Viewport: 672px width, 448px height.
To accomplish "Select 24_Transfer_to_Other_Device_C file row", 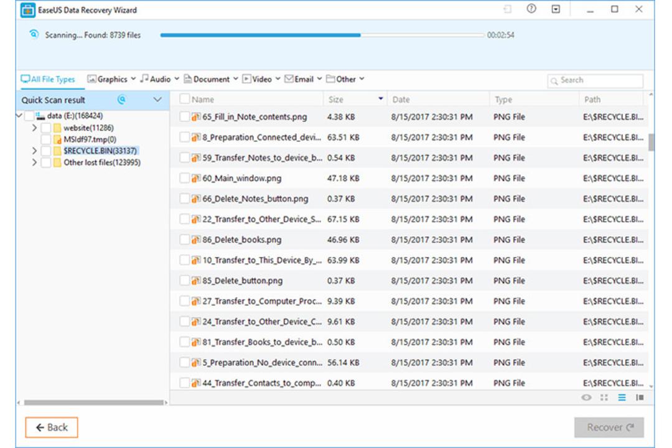I will (409, 322).
